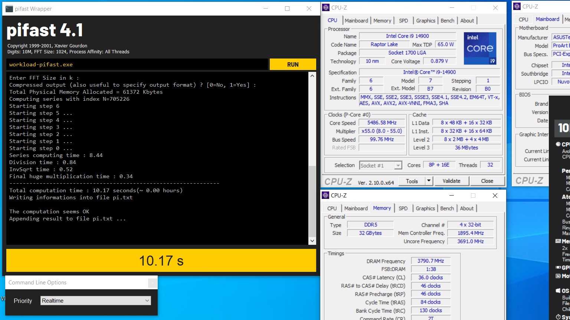Click the CAS# Latency 36.0 clocks value
The height and width of the screenshot is (320, 570).
pos(430,277)
